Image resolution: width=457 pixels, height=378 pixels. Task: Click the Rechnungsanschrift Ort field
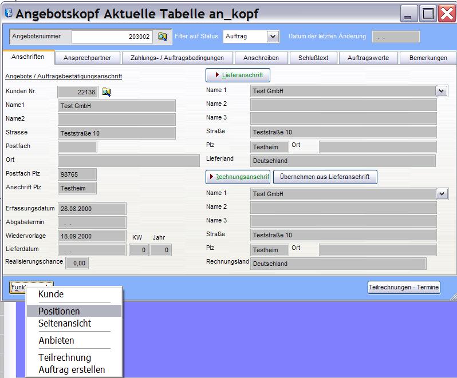(378, 250)
